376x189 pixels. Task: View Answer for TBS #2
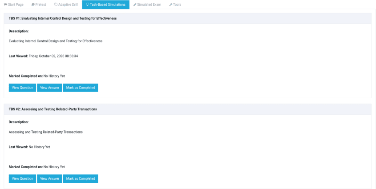click(x=50, y=178)
